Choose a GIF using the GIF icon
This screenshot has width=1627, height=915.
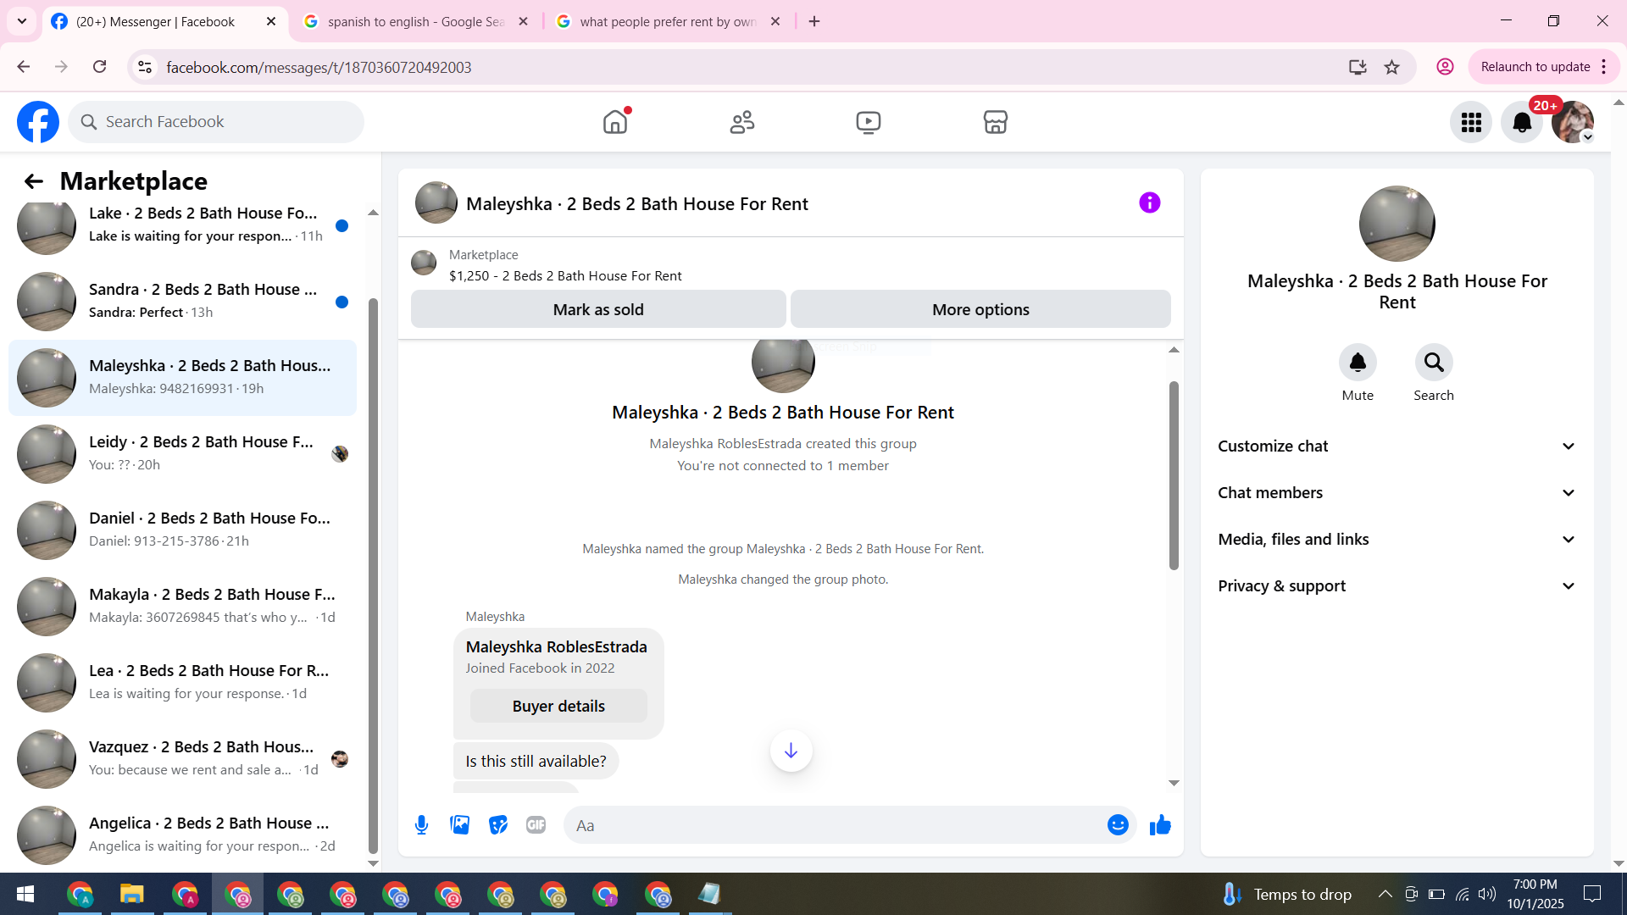536,825
